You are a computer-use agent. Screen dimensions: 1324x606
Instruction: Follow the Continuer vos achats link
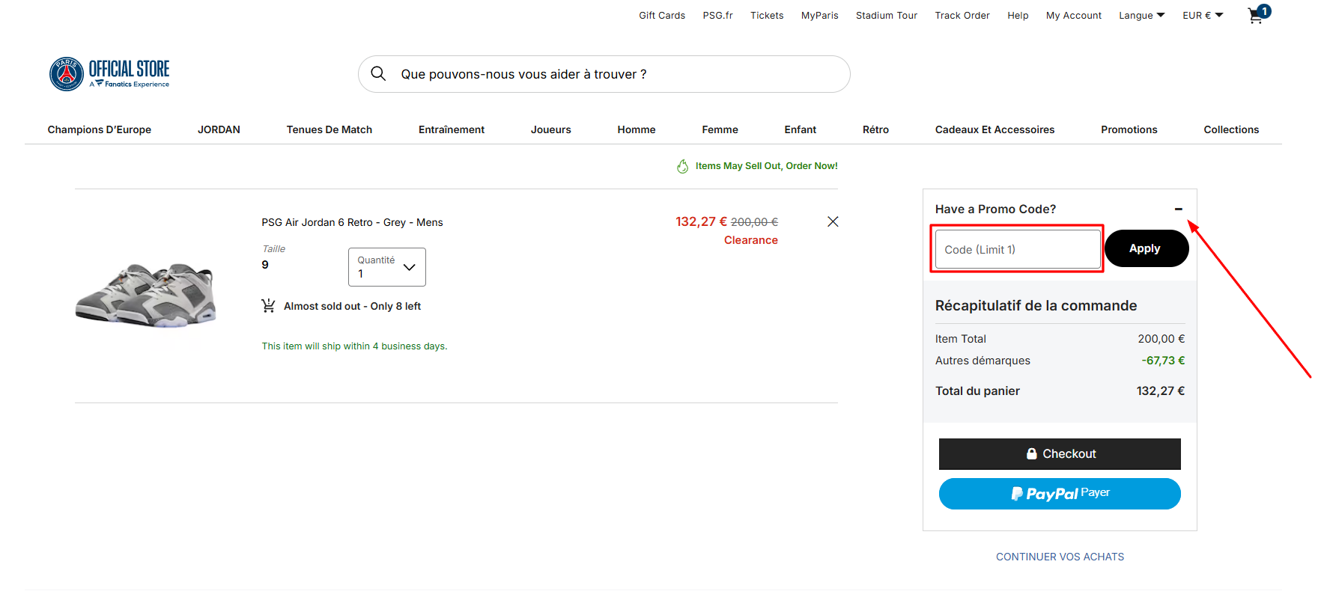pyautogui.click(x=1060, y=557)
